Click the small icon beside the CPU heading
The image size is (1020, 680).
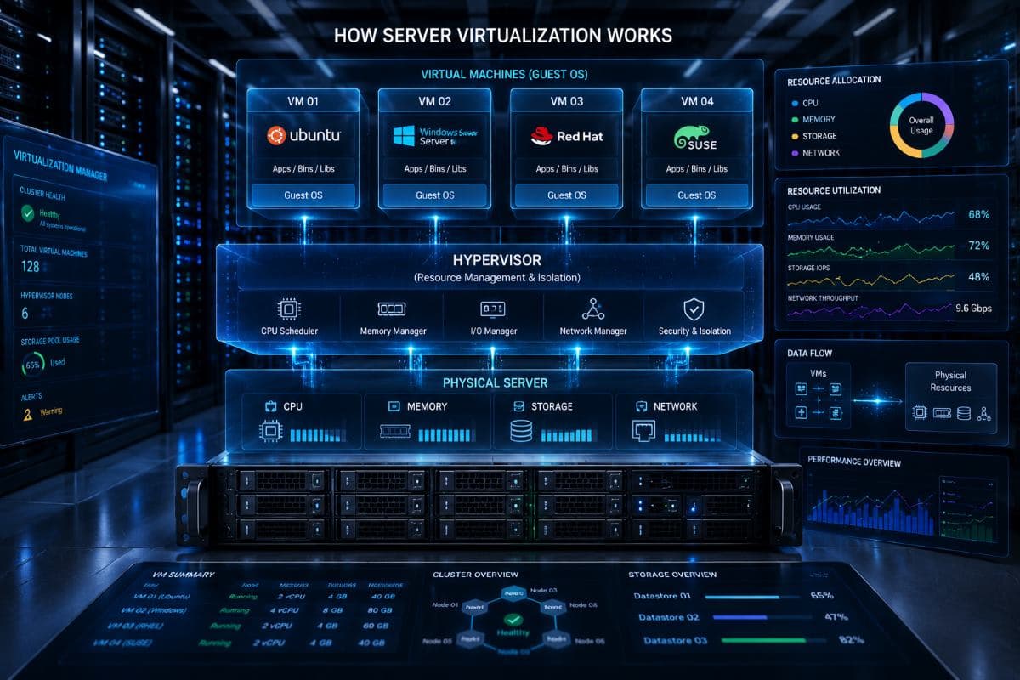click(271, 406)
